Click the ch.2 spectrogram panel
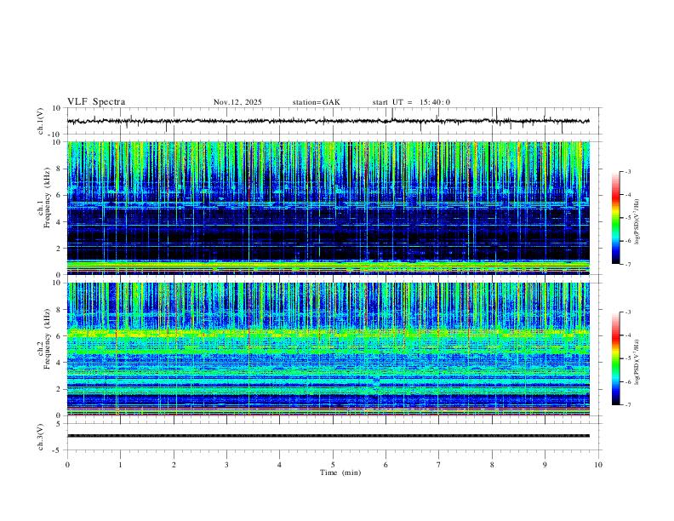The width and height of the screenshot is (674, 521). (x=328, y=349)
